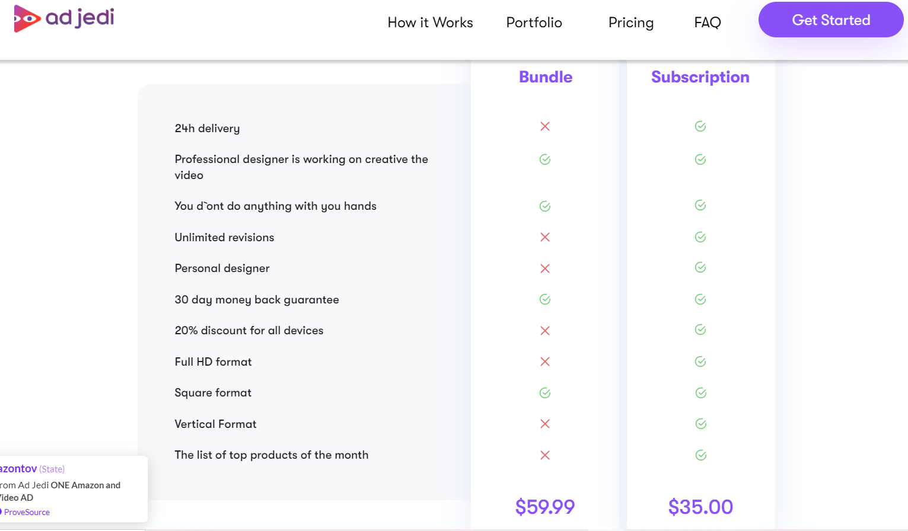The width and height of the screenshot is (908, 531).
Task: Click Bundle red X for 20% discount row
Action: coord(545,331)
